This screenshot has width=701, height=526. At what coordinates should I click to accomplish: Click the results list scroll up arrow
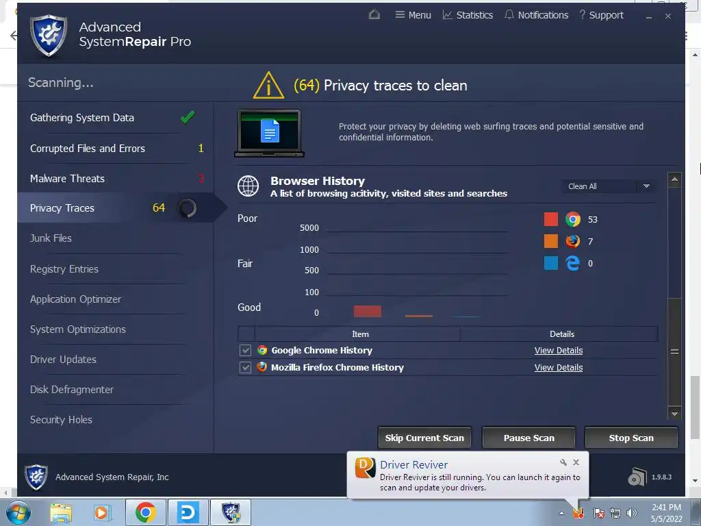click(674, 179)
